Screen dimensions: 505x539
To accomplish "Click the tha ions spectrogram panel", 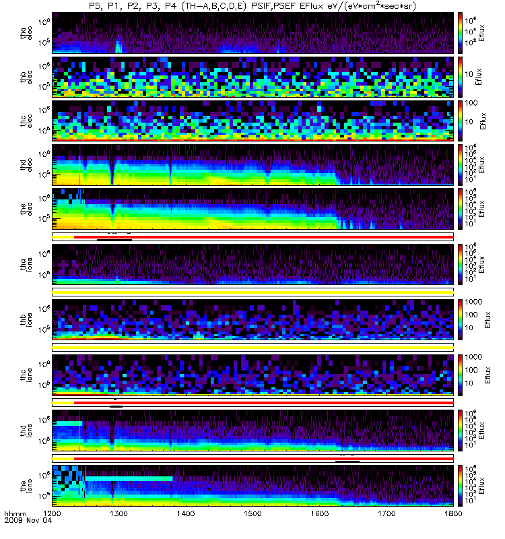I will point(253,264).
